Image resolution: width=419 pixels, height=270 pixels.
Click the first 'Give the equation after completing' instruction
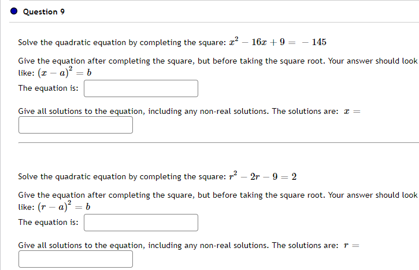click(x=214, y=61)
